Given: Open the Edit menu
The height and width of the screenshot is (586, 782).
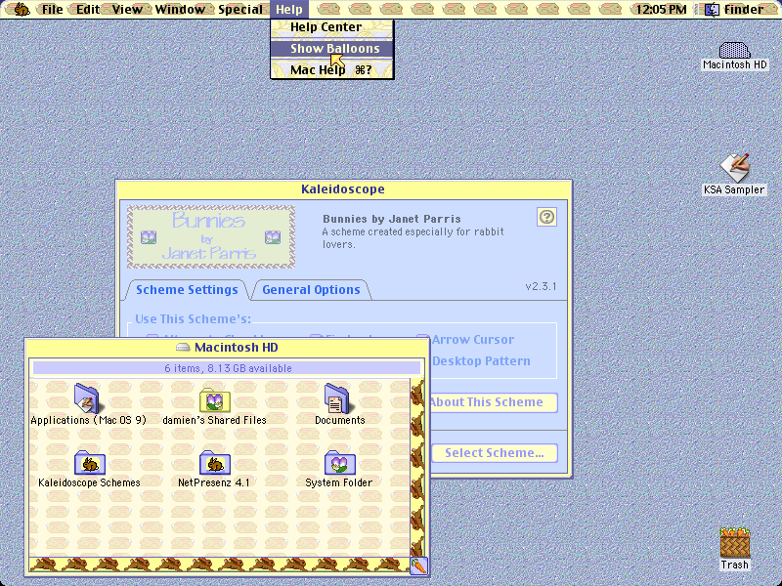Looking at the screenshot, I should [88, 9].
